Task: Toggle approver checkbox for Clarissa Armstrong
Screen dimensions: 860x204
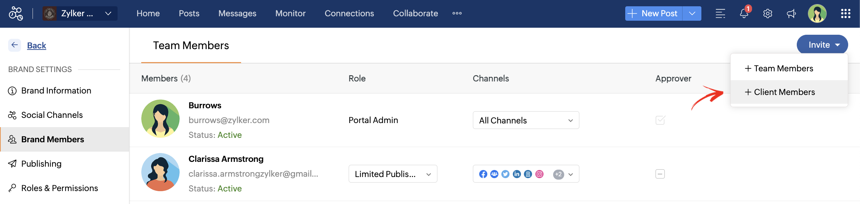Action: (660, 174)
